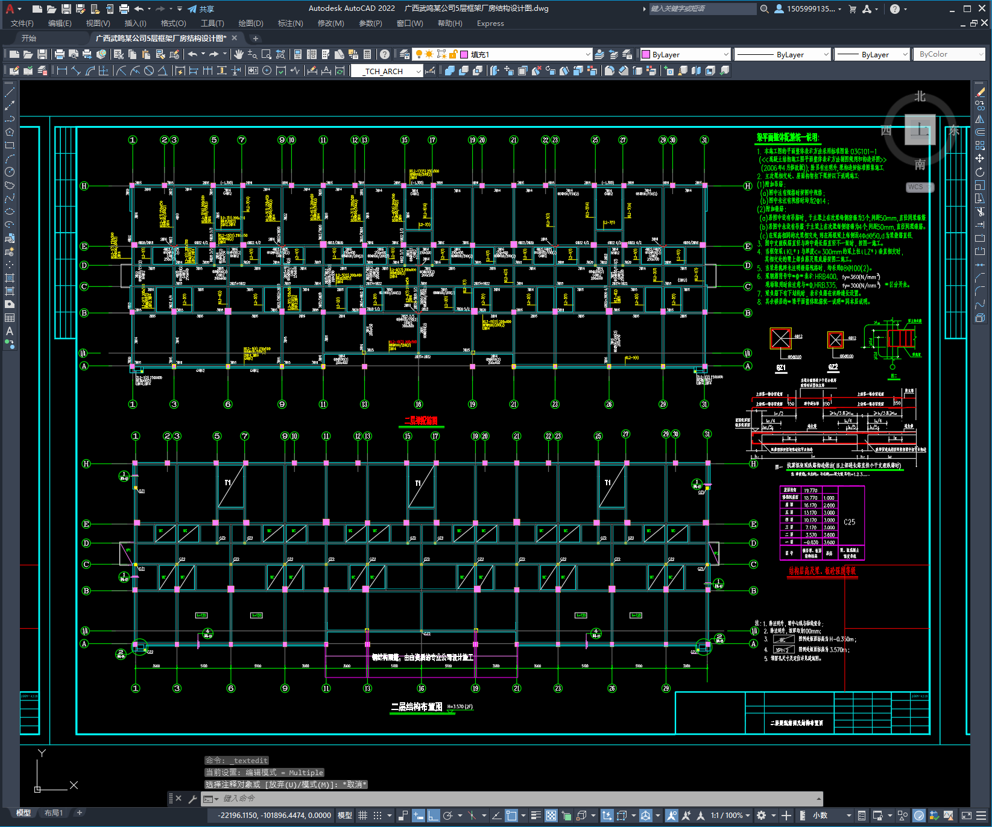Click the Dimension edit tool
Viewport: 992px width, 827px height.
312,71
